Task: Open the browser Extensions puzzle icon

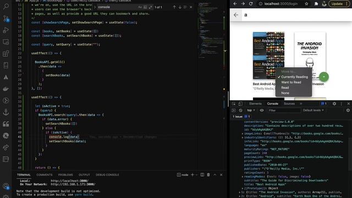Action: 316,4
